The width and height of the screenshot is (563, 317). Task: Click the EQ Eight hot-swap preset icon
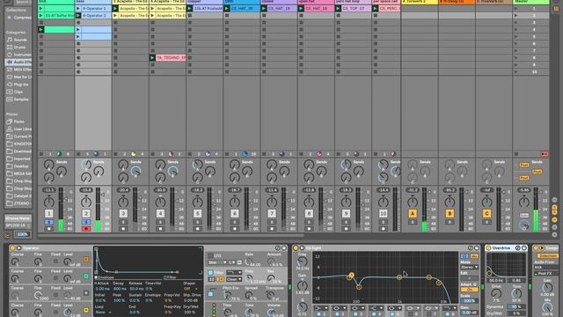[x=471, y=248]
